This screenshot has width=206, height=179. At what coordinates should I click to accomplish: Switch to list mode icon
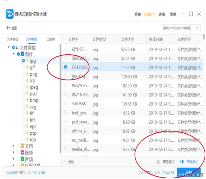(x=182, y=162)
